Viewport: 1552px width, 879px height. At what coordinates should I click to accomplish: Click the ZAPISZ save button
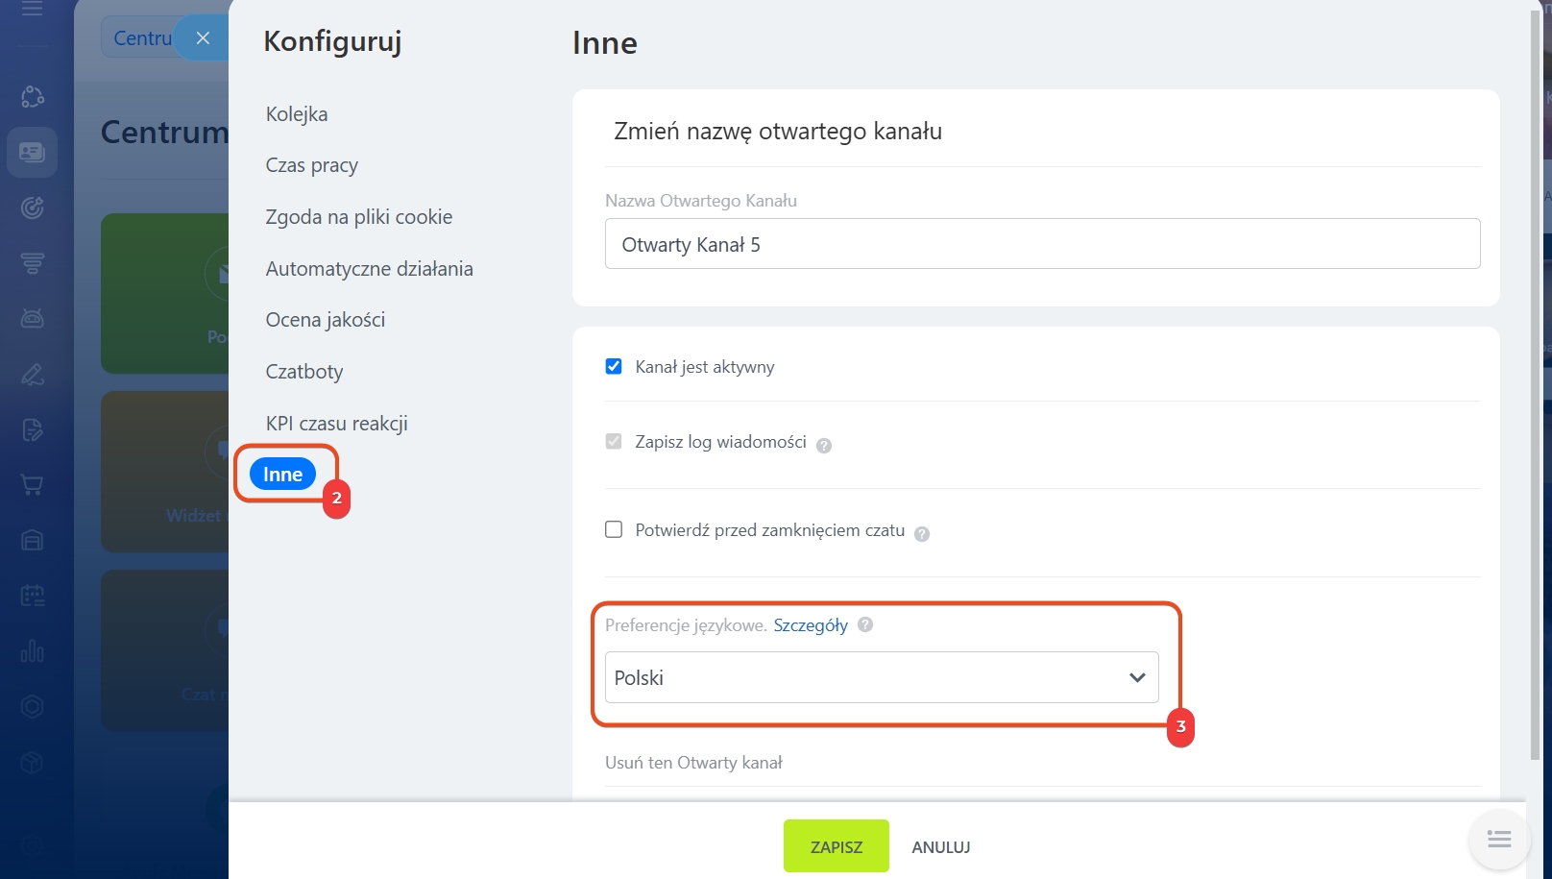click(836, 846)
